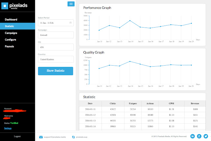Click the Select Period date field
This screenshot has height=141, width=211.
click(x=56, y=23)
